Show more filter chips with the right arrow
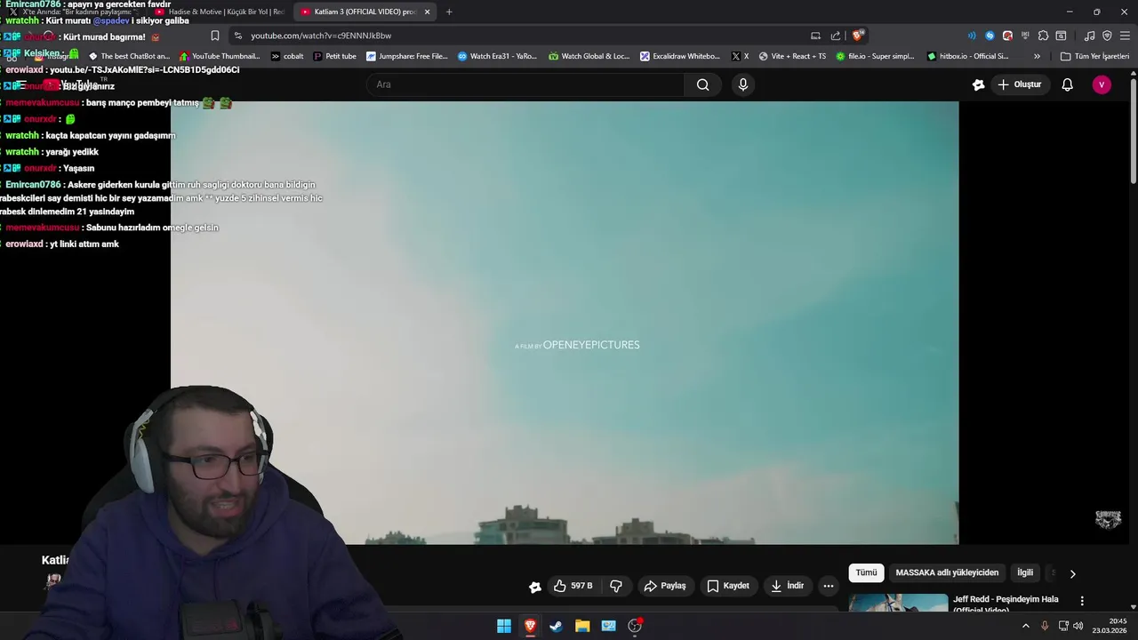1138x640 pixels. [x=1072, y=573]
